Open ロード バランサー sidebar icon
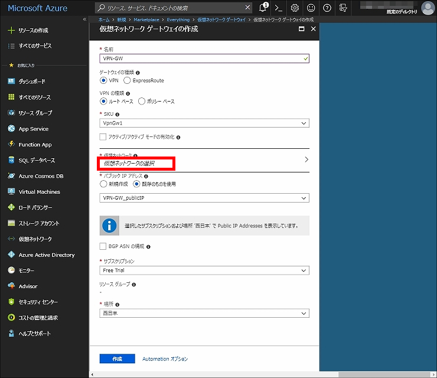 click(11, 207)
